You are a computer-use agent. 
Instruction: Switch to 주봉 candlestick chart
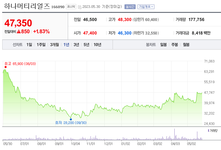coord(175,45)
